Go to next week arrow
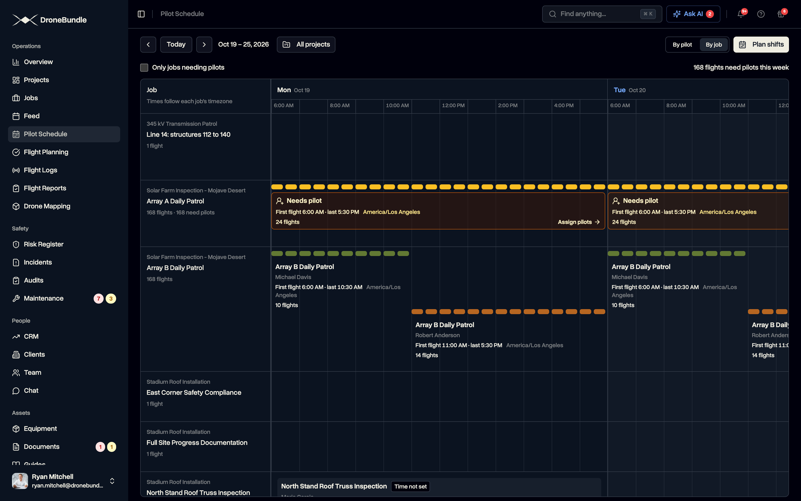801x501 pixels. pyautogui.click(x=204, y=44)
